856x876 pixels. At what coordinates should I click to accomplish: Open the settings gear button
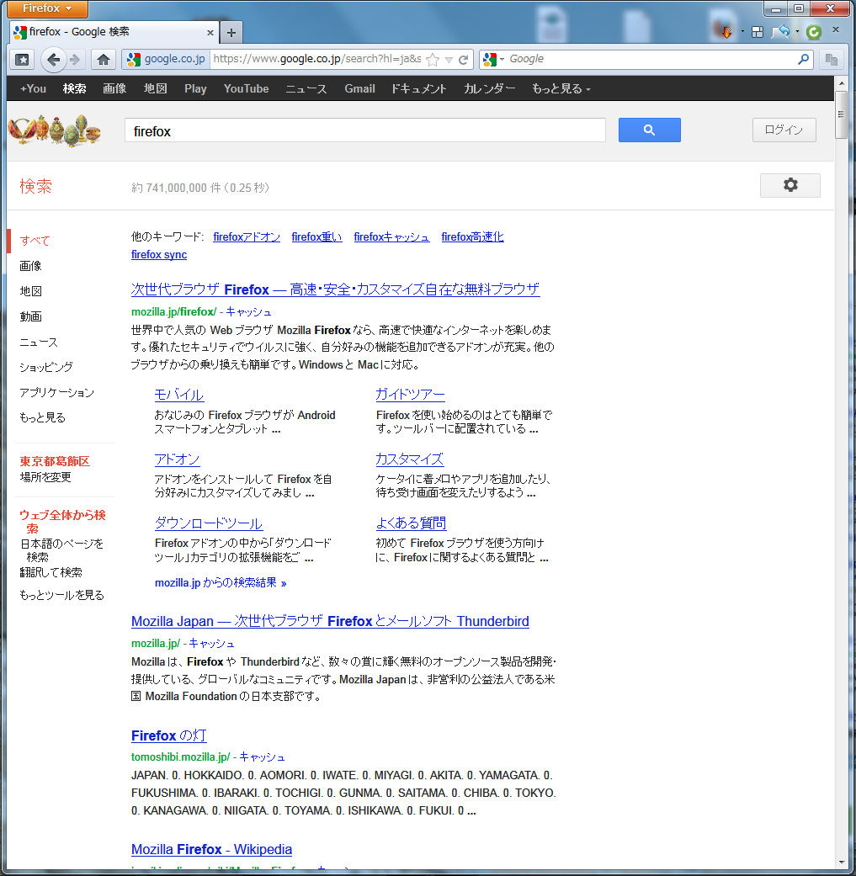[790, 185]
